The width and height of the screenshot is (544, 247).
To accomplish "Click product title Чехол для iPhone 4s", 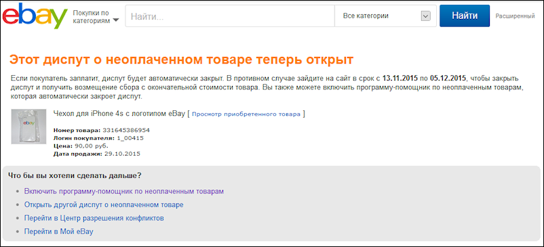I will point(119,114).
